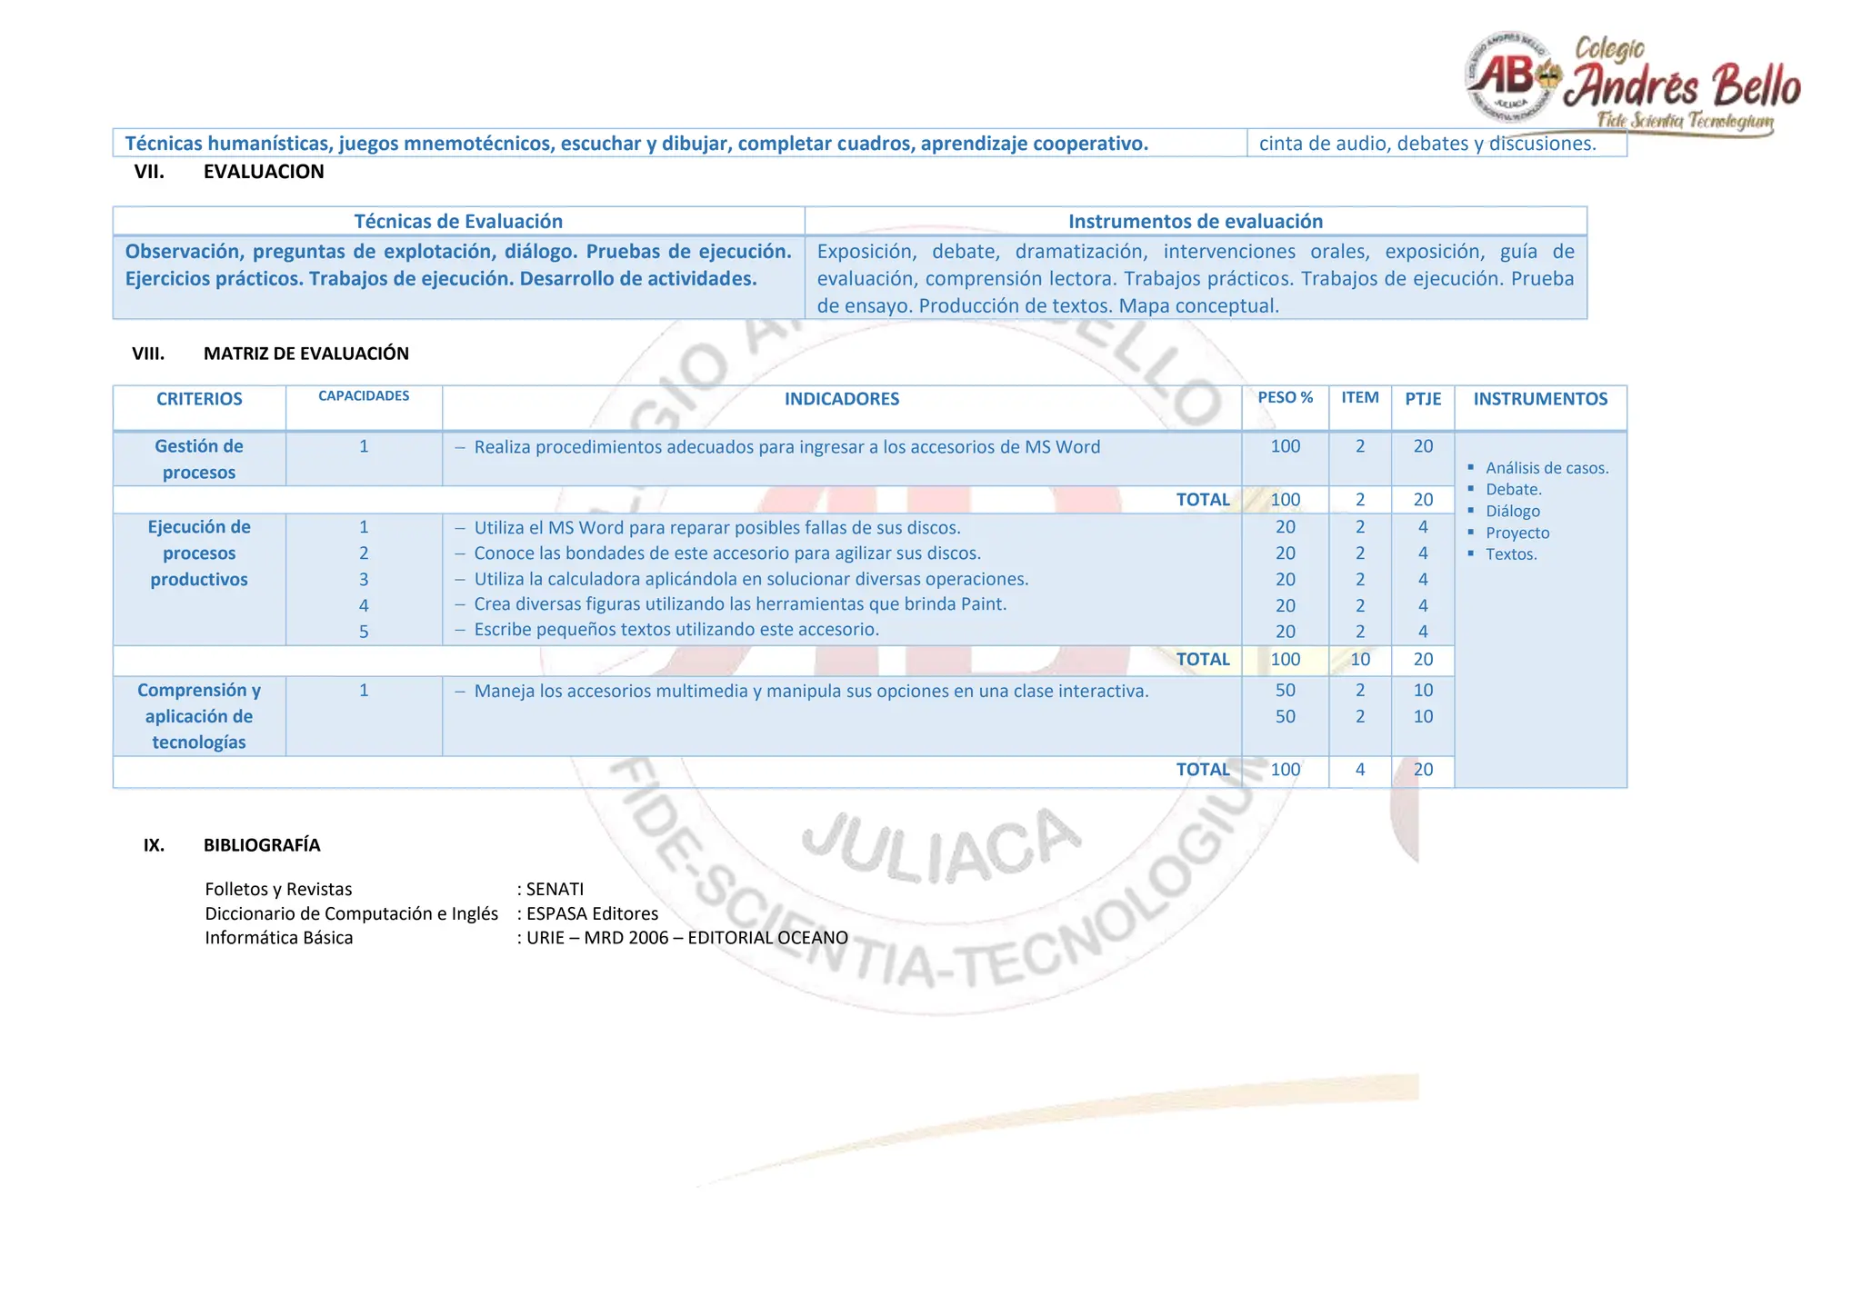Click ITEM total value 10
This screenshot has height=1316, width=1862.
click(x=1360, y=660)
